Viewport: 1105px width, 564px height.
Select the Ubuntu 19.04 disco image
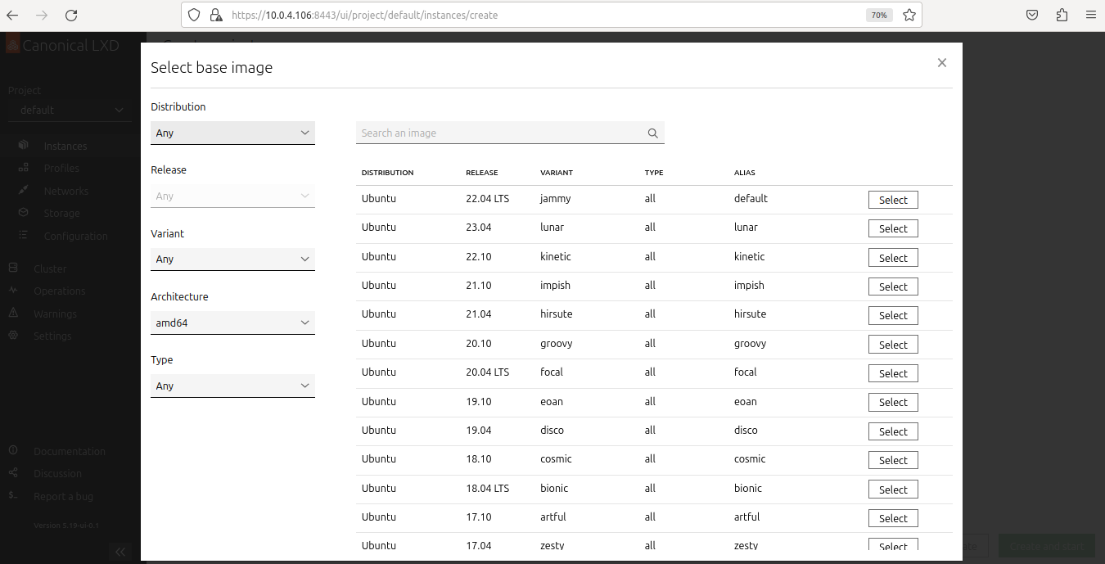click(893, 431)
